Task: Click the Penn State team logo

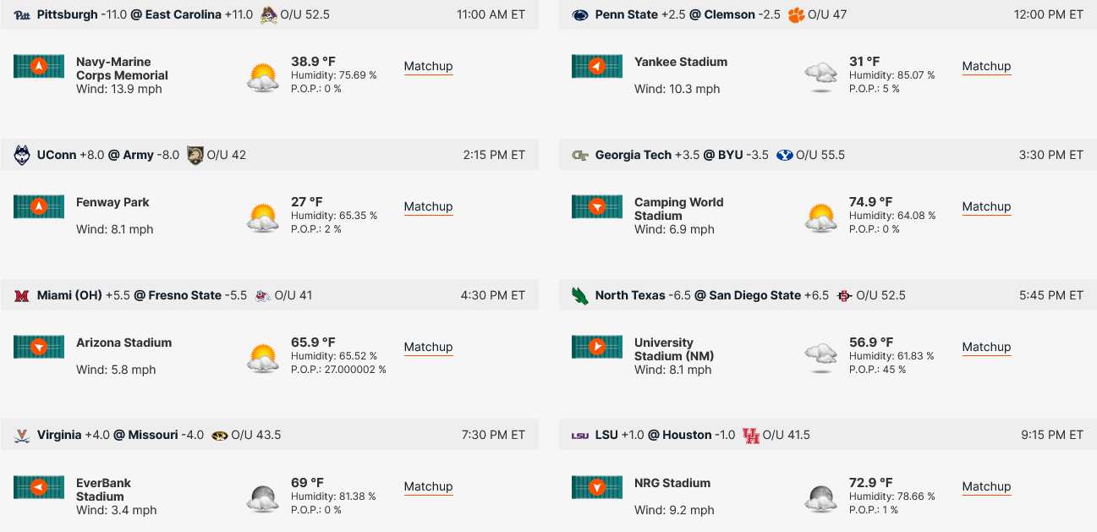Action: (580, 15)
